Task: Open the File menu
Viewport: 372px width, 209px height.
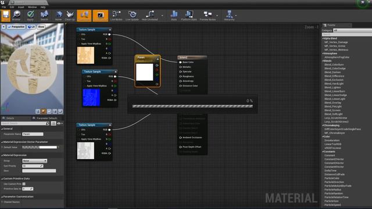Action: [x=4, y=7]
